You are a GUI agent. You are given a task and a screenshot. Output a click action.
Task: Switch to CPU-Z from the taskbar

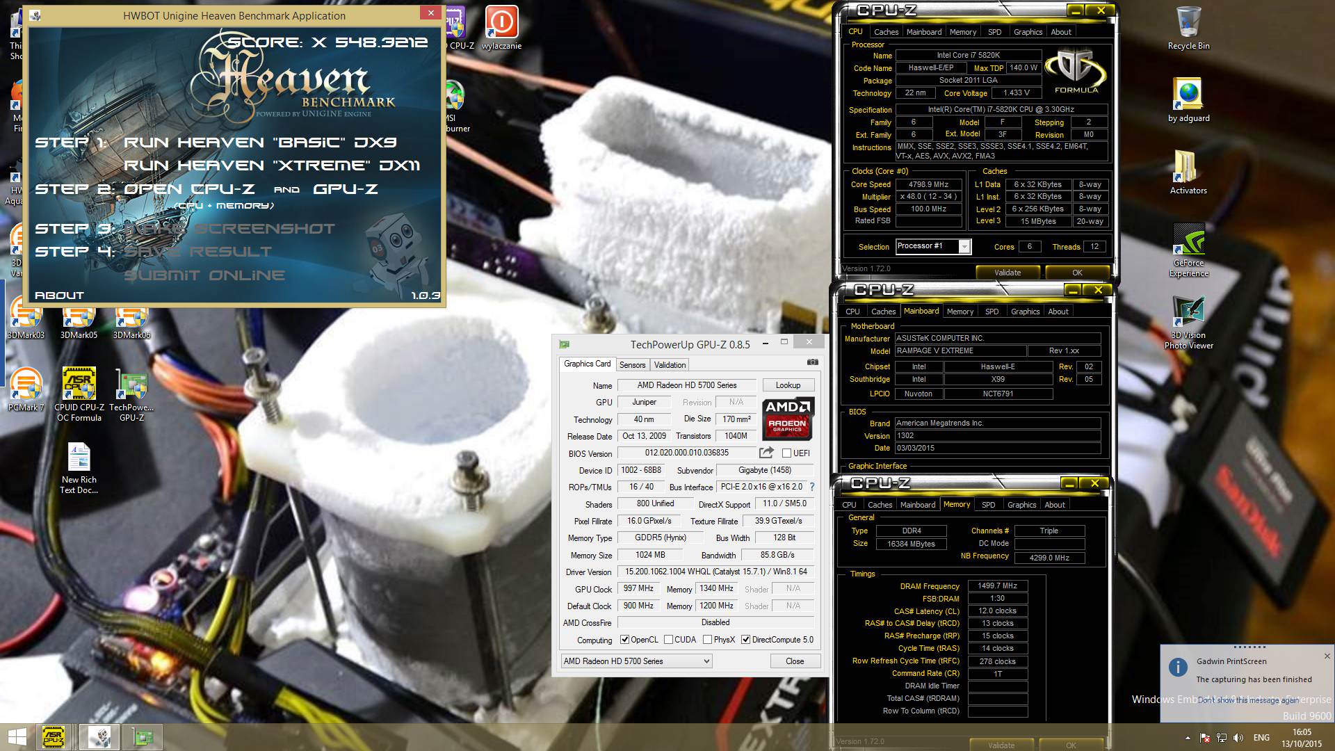[54, 737]
